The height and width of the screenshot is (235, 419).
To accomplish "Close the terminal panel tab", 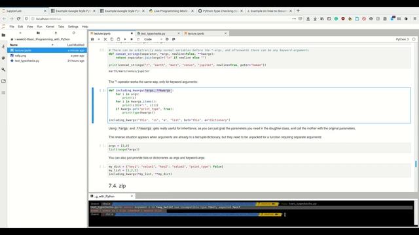I will pyautogui.click(x=132, y=196).
